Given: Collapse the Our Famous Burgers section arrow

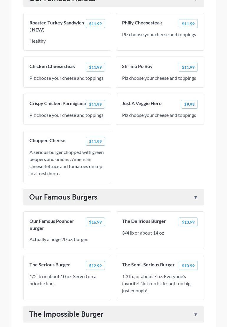Looking at the screenshot, I should click(x=195, y=197).
